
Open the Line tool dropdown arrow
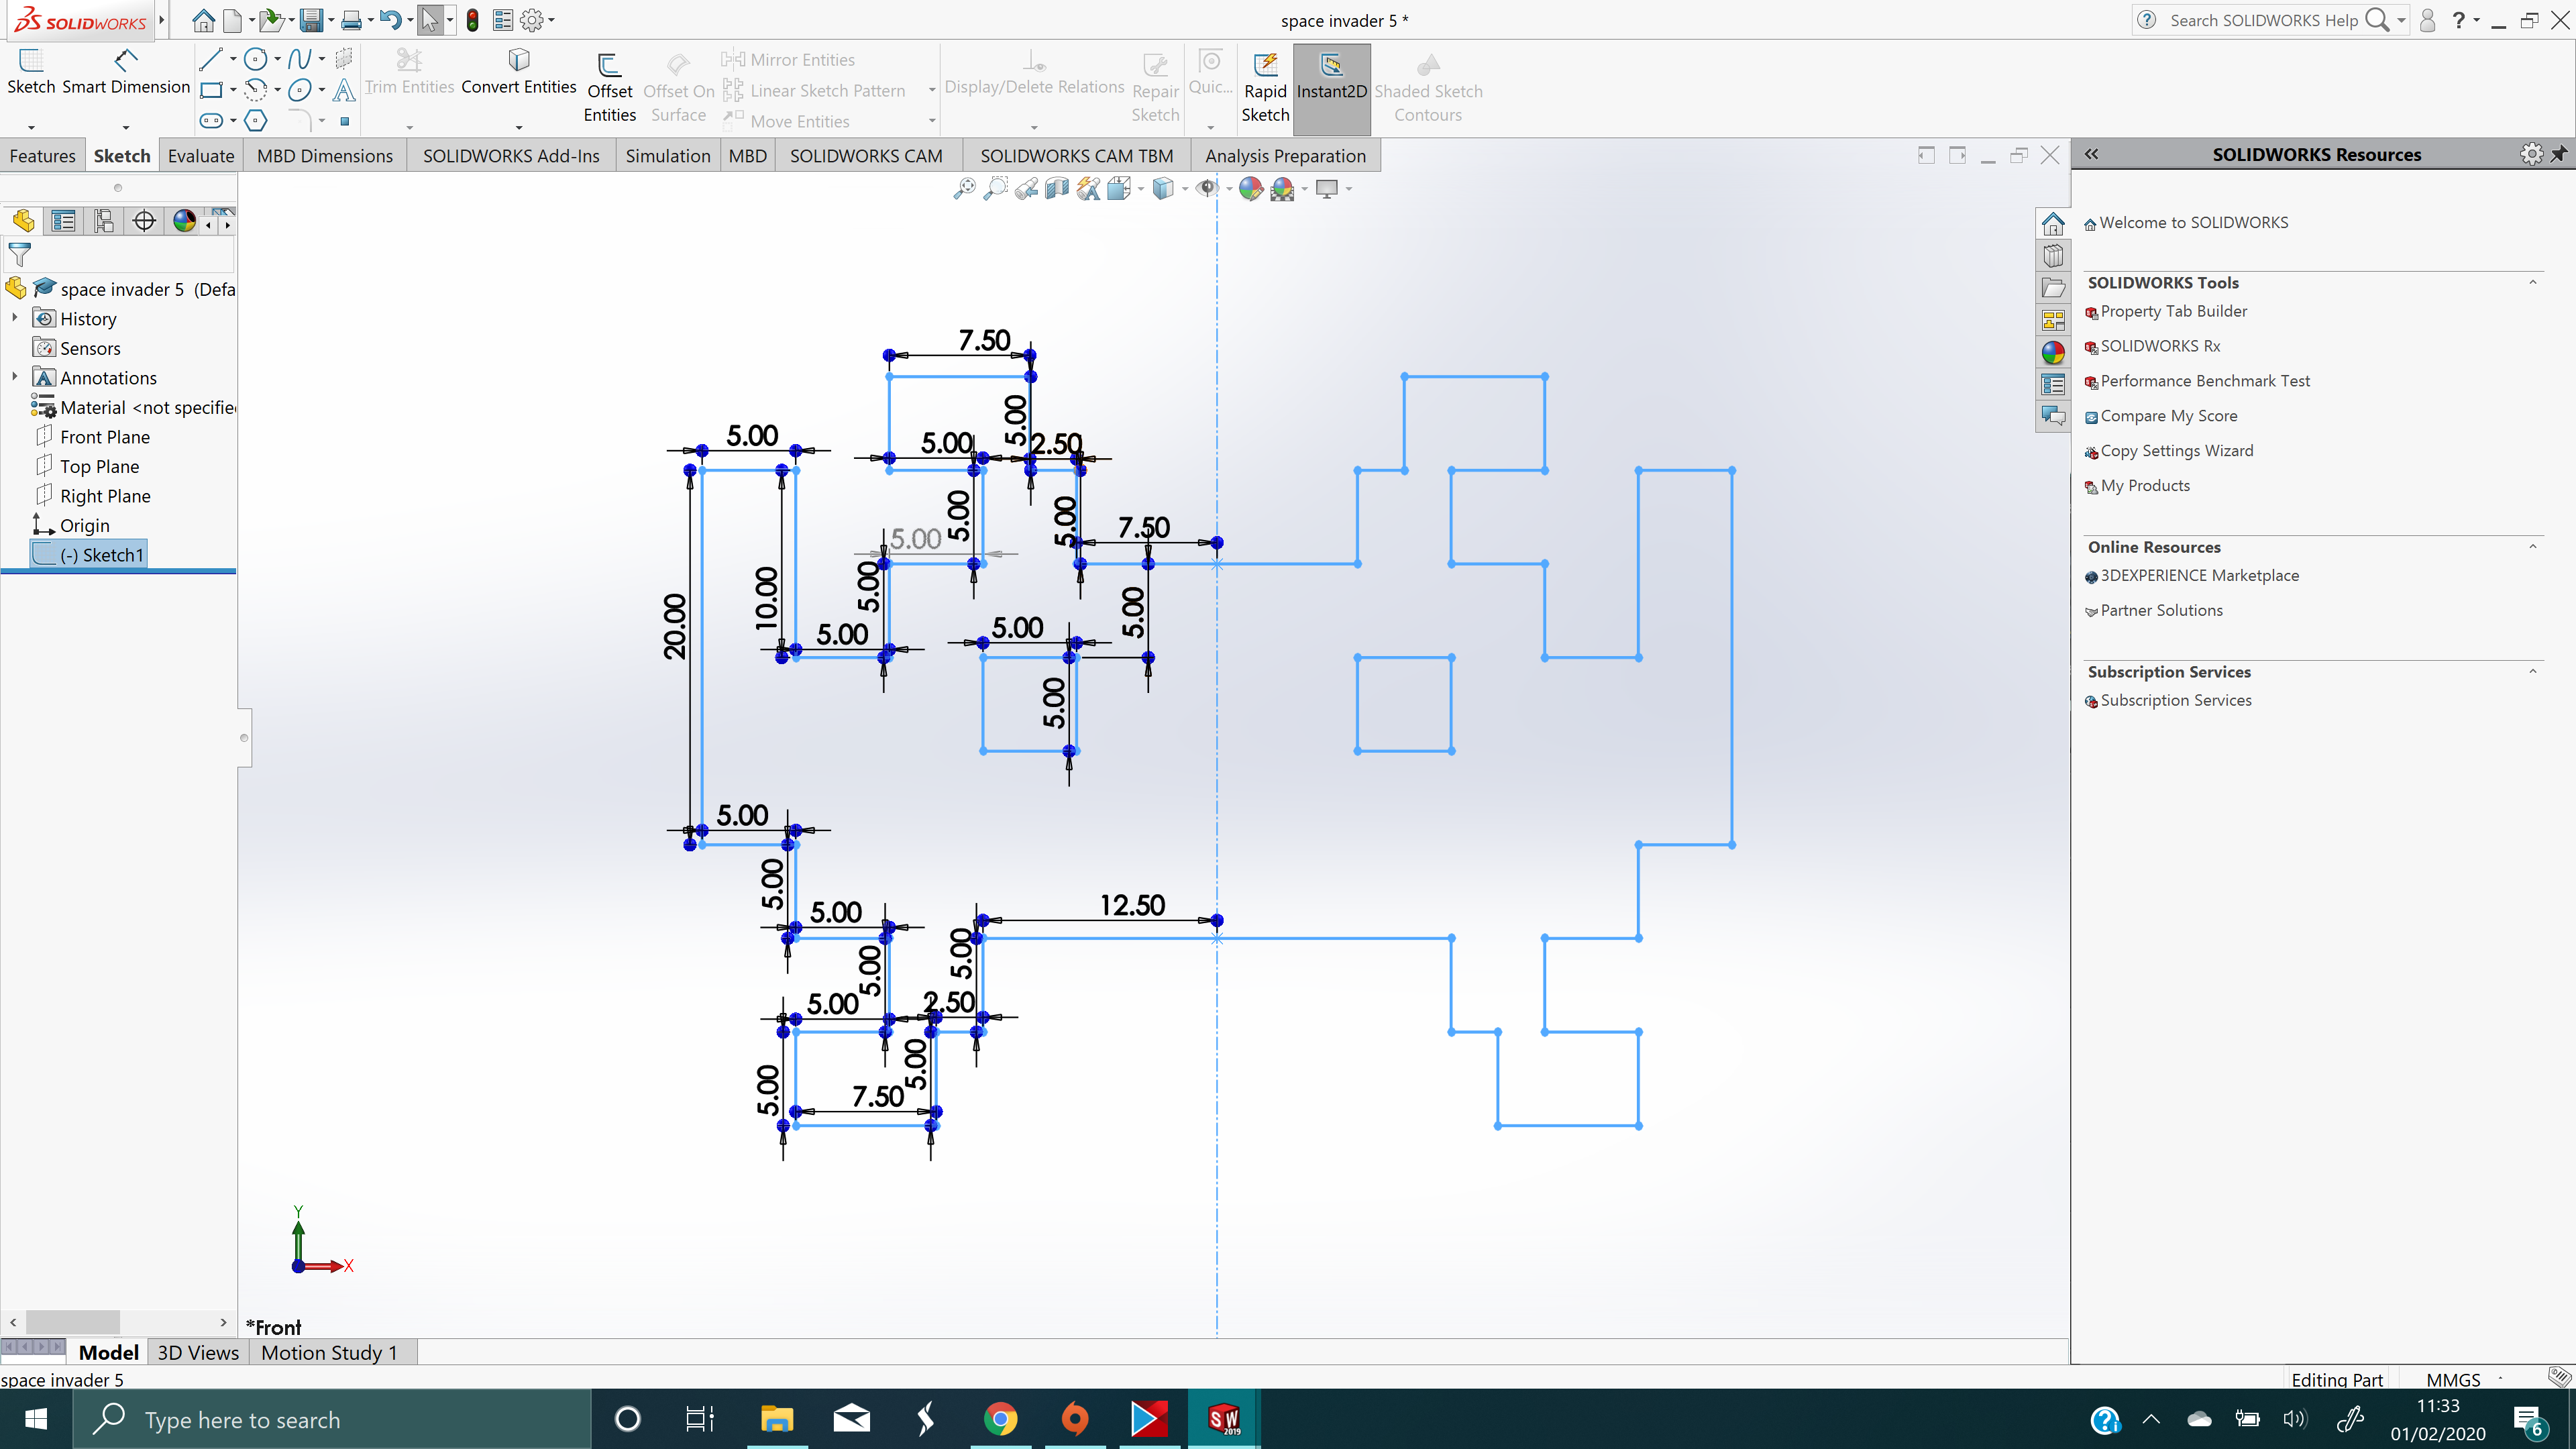(x=233, y=60)
